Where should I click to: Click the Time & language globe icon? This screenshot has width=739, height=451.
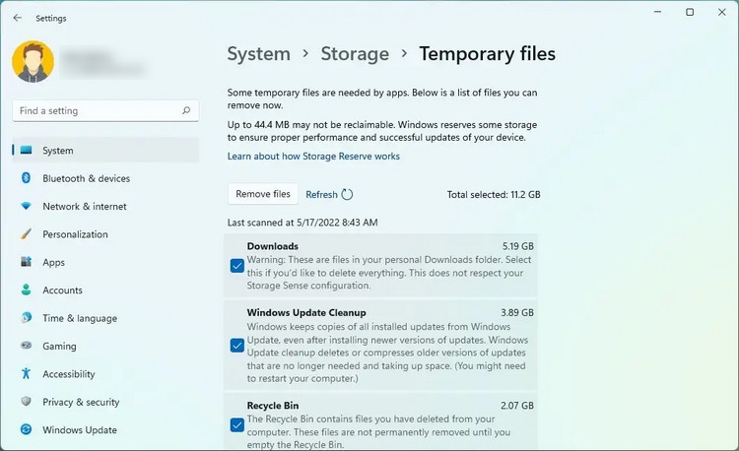click(x=27, y=318)
